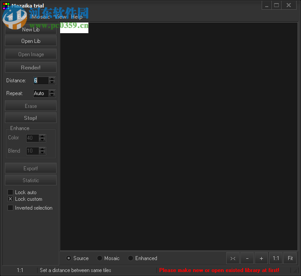Open the Mosaic menu
301x276 pixels.
pos(41,17)
